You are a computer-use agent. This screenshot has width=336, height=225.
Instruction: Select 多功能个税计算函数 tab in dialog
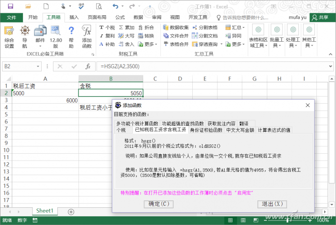[137, 123]
